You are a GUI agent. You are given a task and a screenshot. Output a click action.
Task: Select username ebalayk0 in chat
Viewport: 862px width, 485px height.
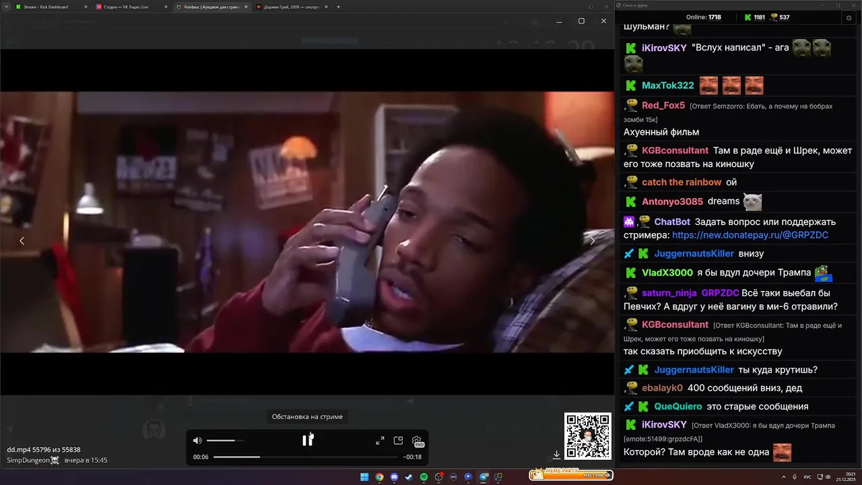pyautogui.click(x=662, y=388)
